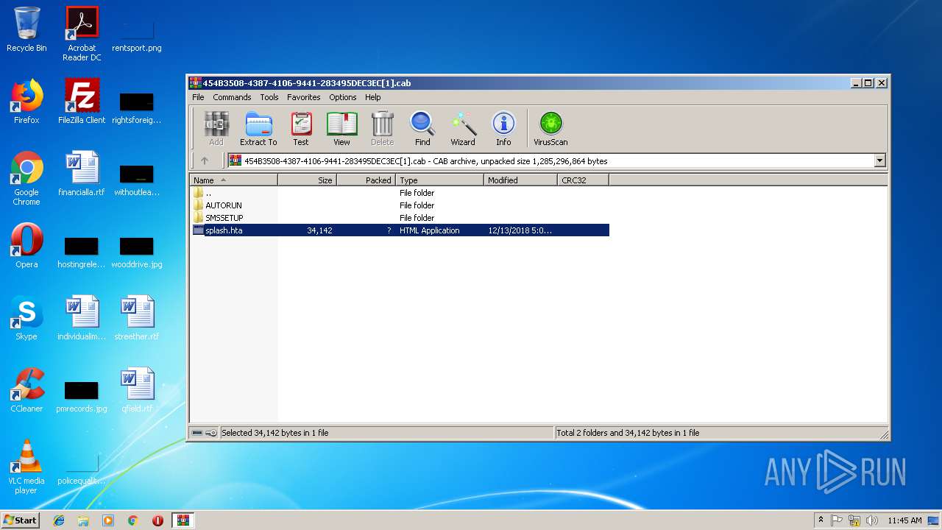Show archive Info
Viewport: 942px width, 530px height.
[x=503, y=129]
